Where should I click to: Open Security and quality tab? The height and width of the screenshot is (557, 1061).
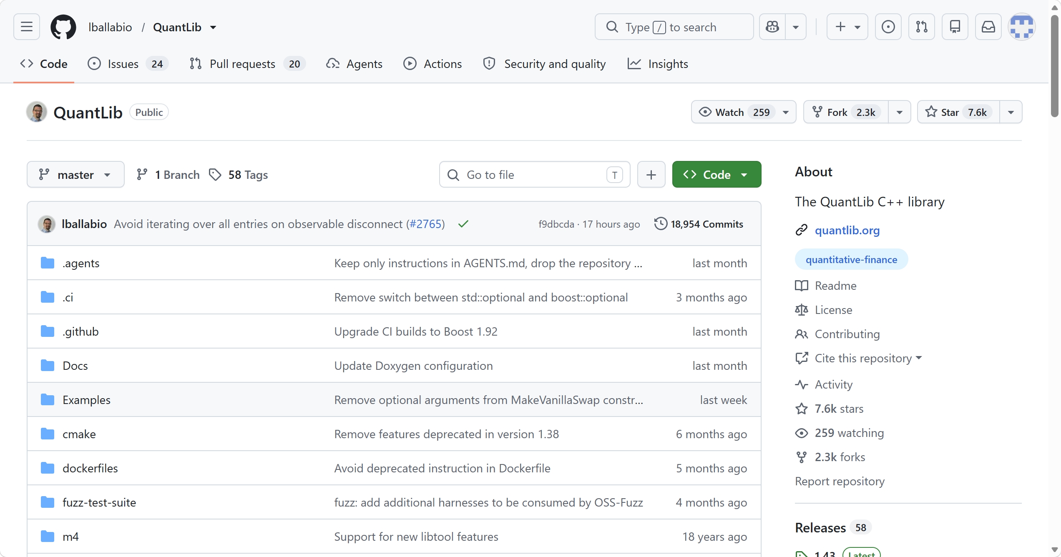(x=544, y=64)
